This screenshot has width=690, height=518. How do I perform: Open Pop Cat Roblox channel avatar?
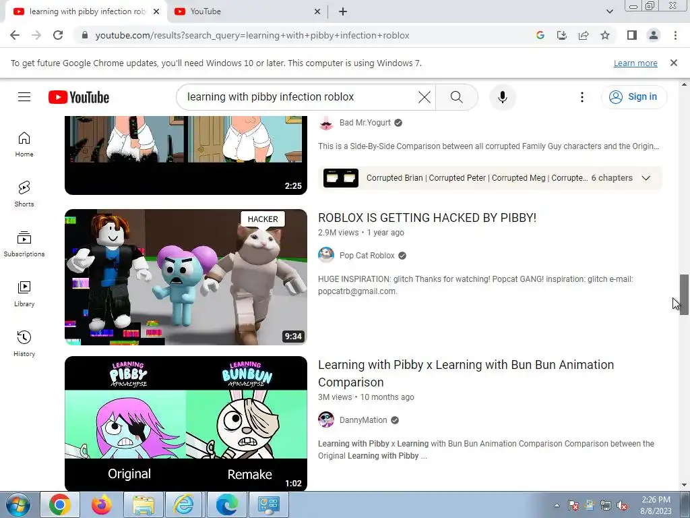326,255
